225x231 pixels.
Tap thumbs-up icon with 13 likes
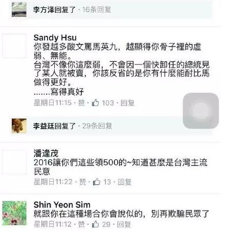(97, 182)
